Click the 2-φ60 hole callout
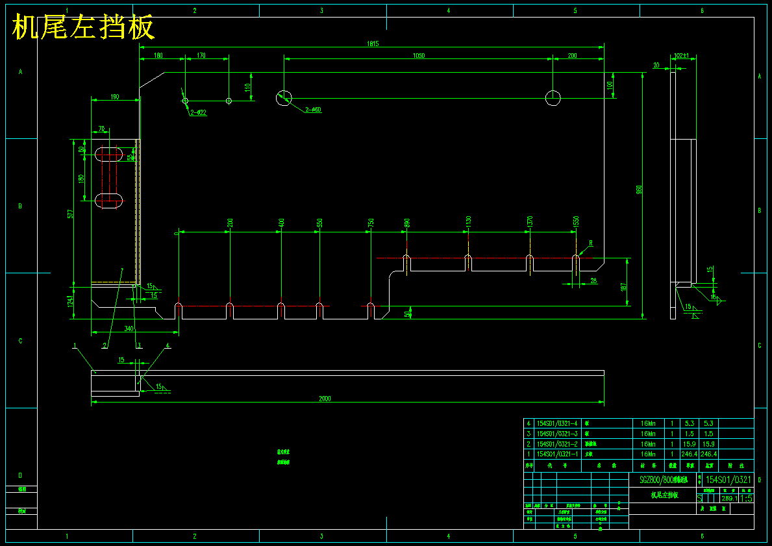The height and width of the screenshot is (546, 772). [x=314, y=110]
